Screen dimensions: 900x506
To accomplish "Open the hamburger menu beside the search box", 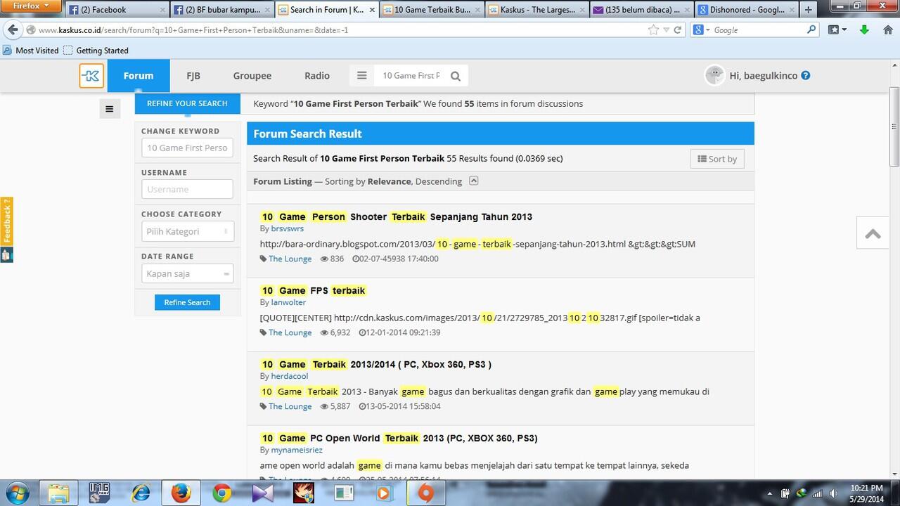I will point(361,76).
